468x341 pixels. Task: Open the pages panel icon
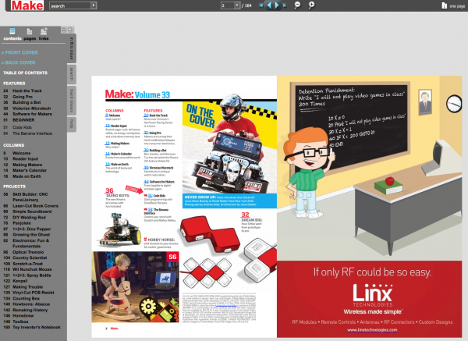[30, 31]
